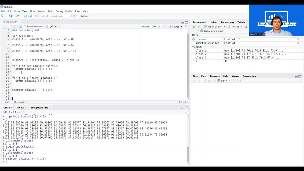Open the Addins dropdown menu
The image size is (304, 171).
pyautogui.click(x=85, y=16)
